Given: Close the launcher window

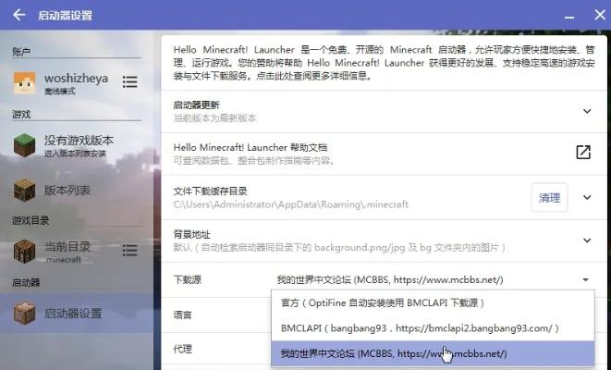Looking at the screenshot, I should coord(600,15).
